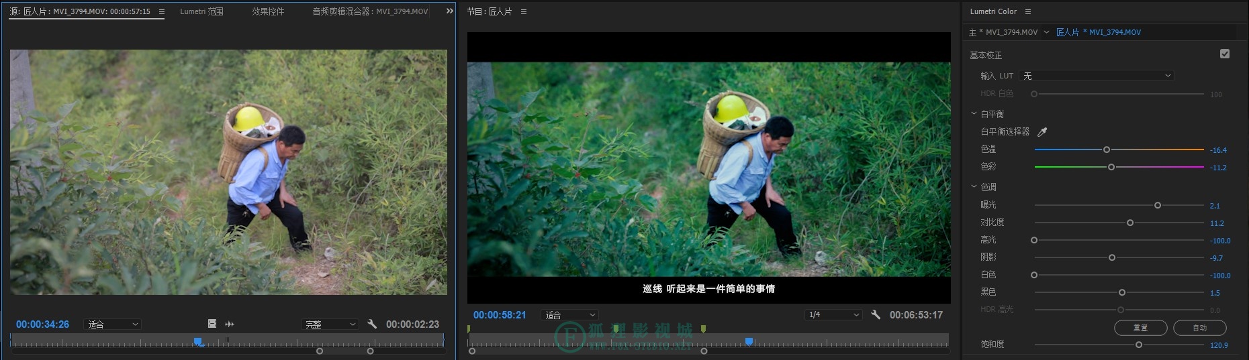
Task: Click the 对比度 value 11.2
Action: 1217,223
